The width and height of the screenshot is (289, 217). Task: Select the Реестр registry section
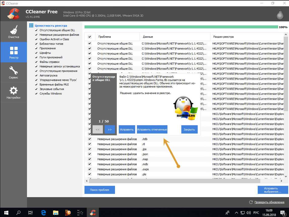[x=13, y=52]
